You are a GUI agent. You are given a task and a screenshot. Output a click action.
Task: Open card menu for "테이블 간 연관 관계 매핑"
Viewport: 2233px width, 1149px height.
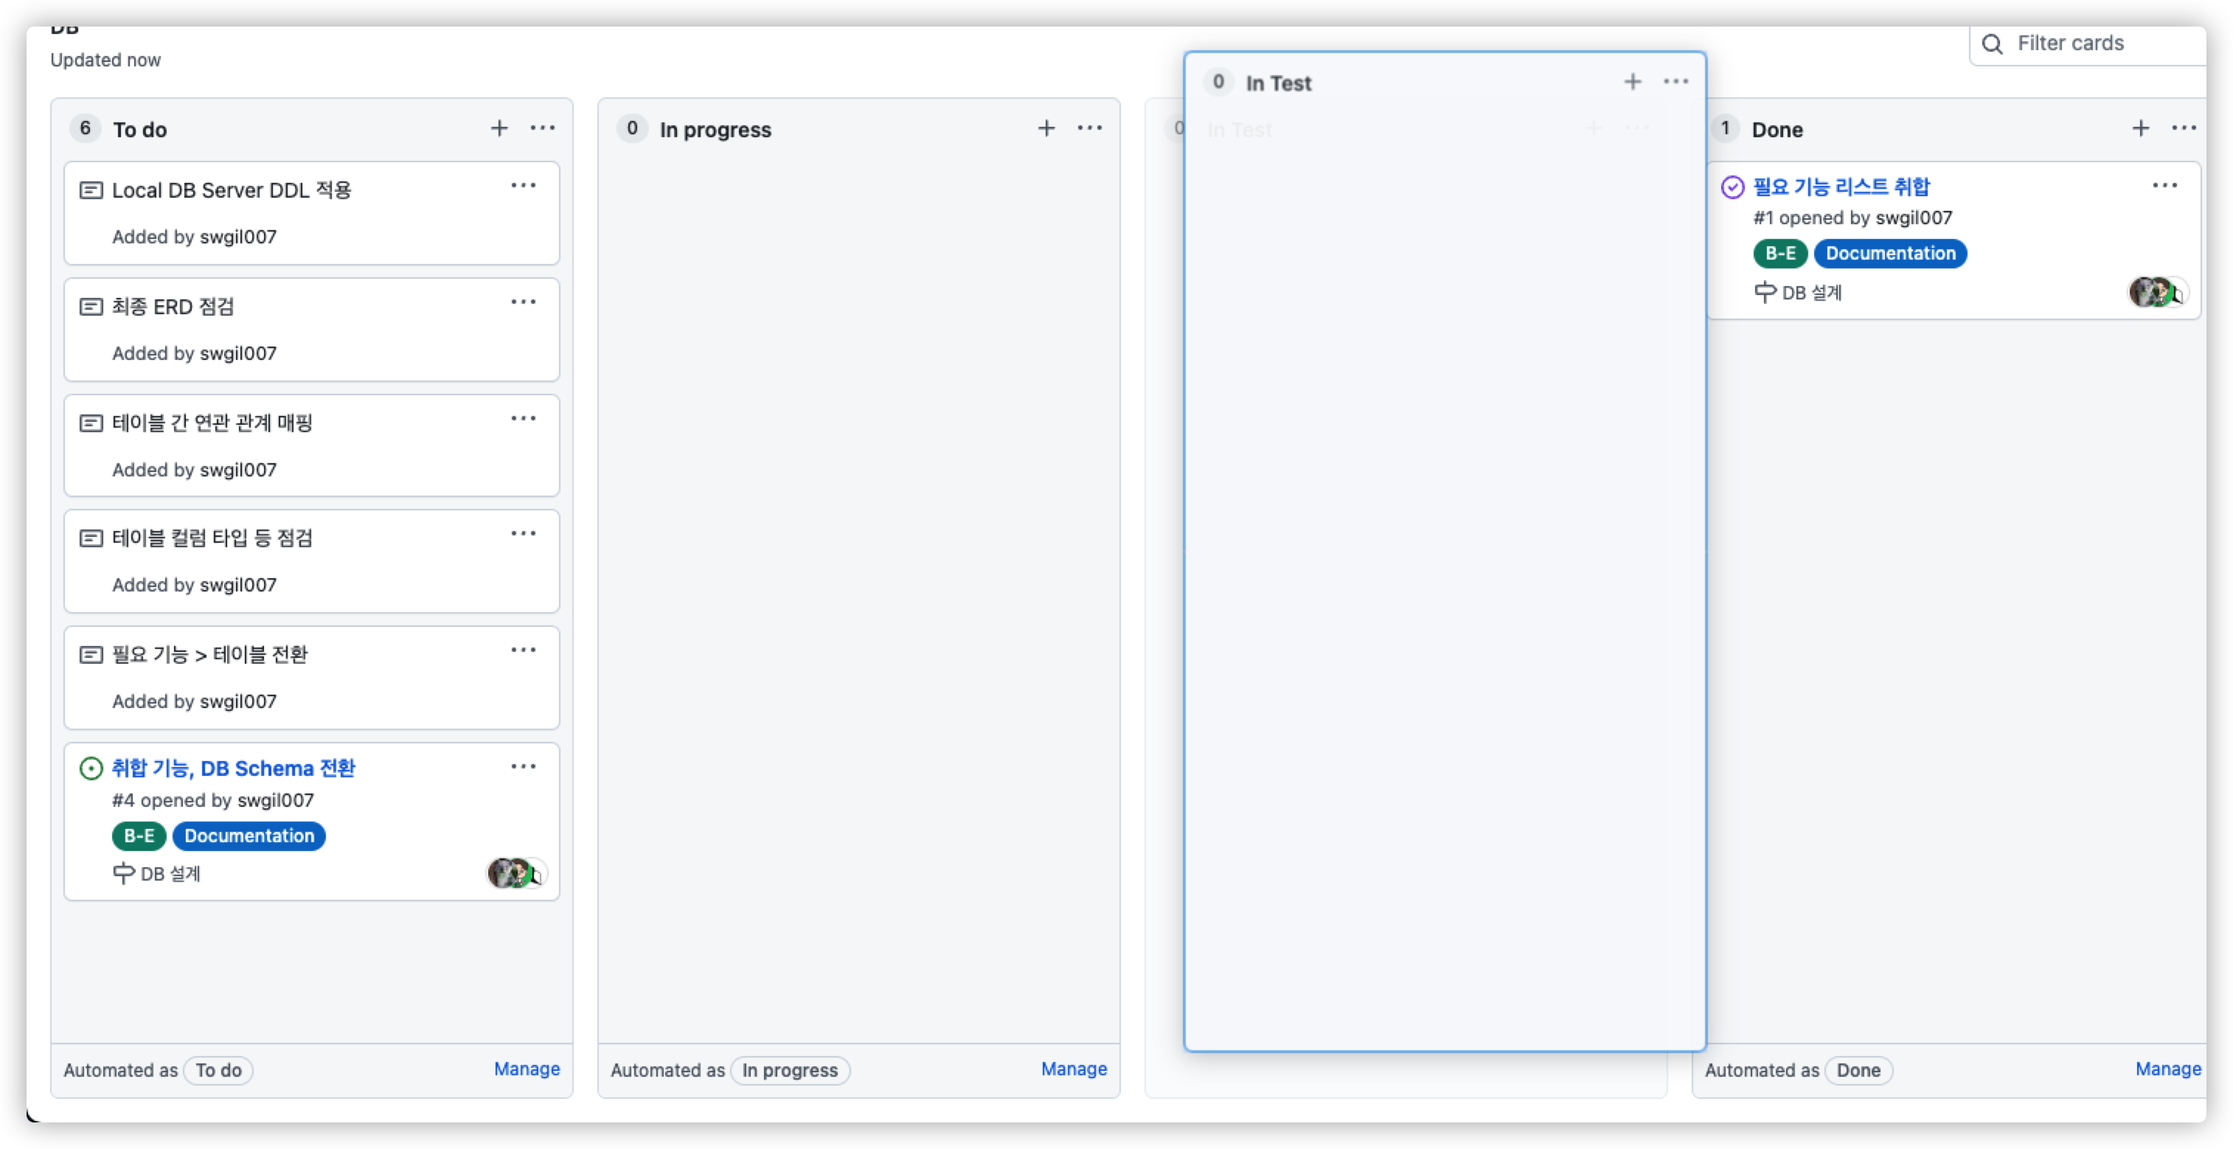point(524,419)
